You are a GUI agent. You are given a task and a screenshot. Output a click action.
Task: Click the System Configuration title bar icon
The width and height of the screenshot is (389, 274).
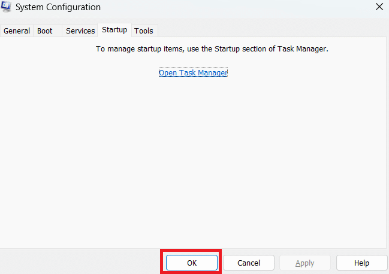pyautogui.click(x=6, y=7)
